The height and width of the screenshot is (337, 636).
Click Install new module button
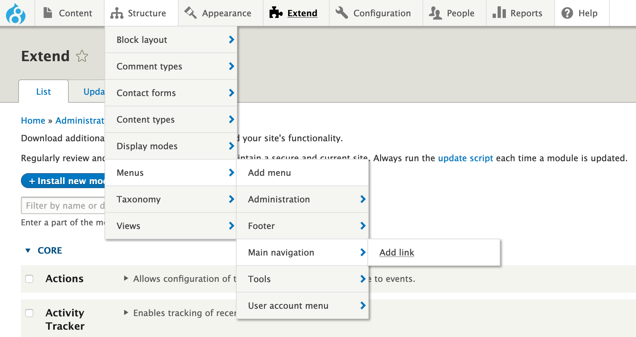coord(63,181)
